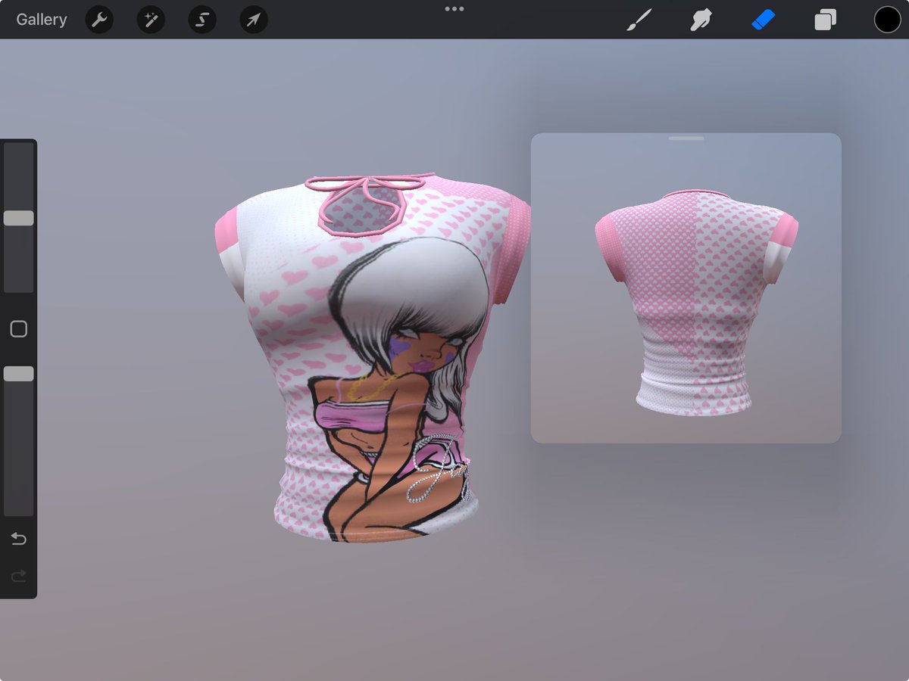Activate the Selection S-shaped tool

coord(202,20)
